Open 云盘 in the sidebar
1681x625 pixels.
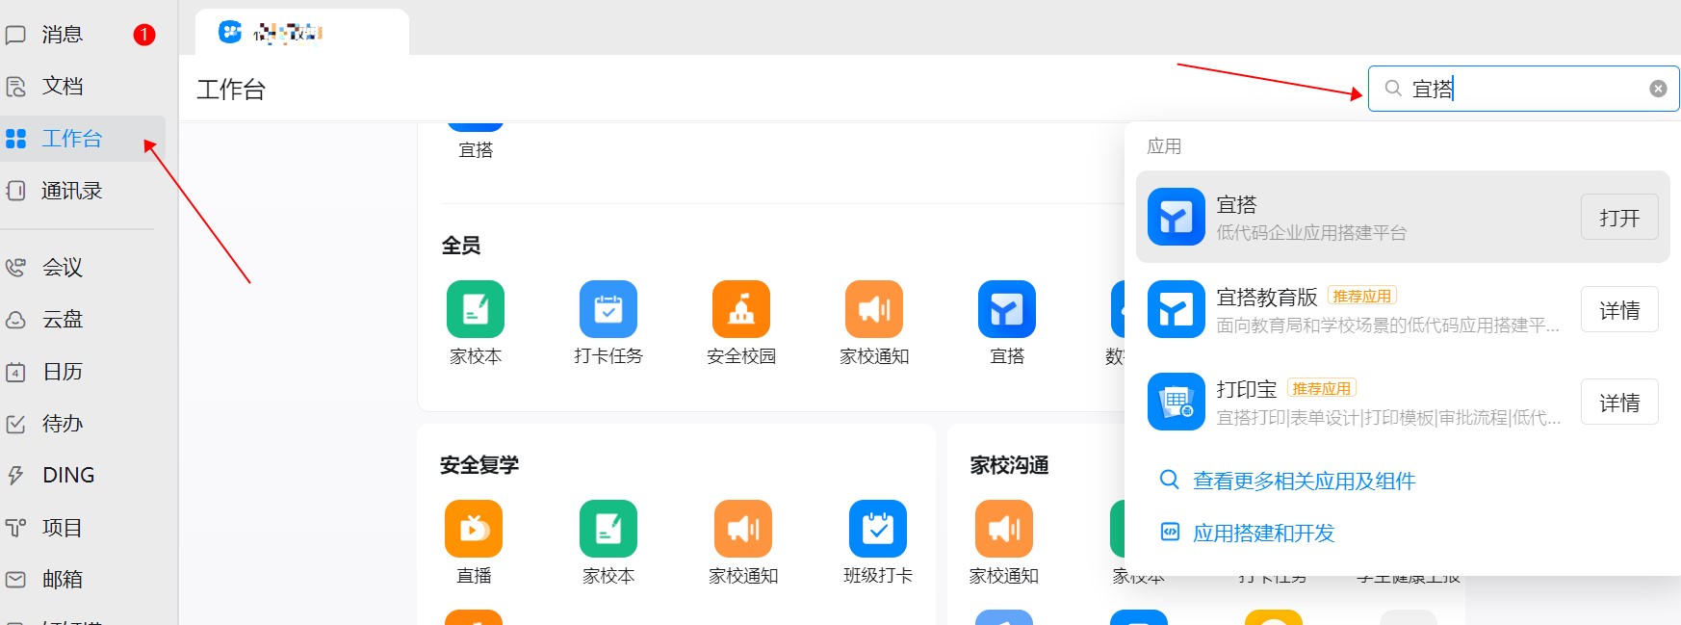click(62, 320)
